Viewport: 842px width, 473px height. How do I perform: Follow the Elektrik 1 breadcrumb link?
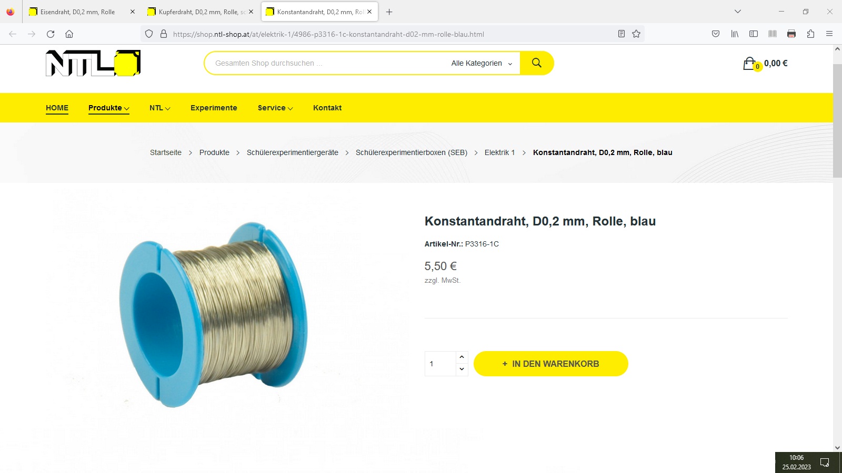coord(499,152)
